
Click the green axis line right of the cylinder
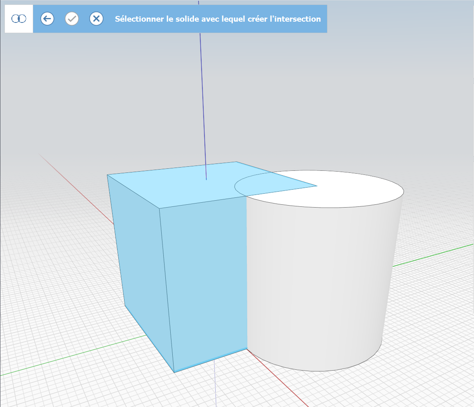pyautogui.click(x=434, y=255)
